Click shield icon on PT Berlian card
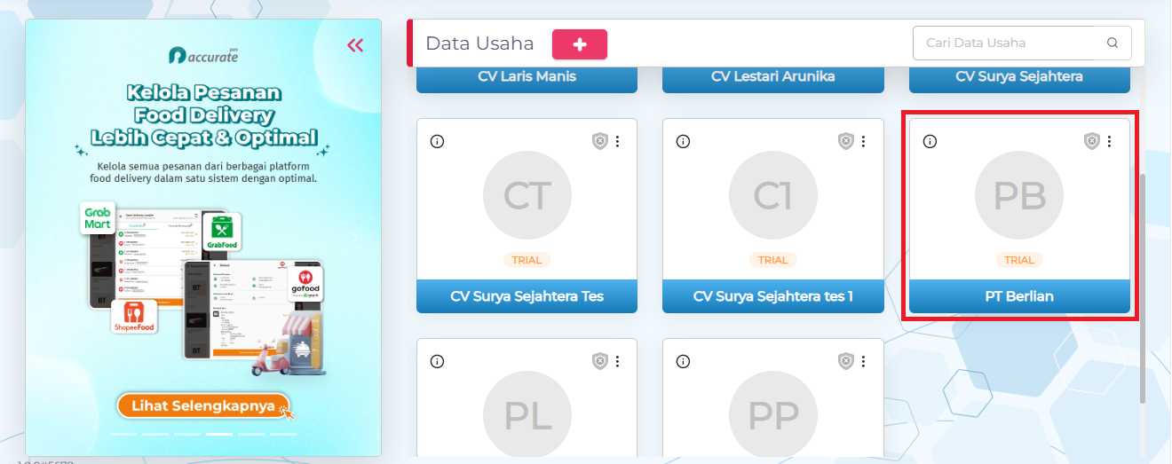 1092,141
